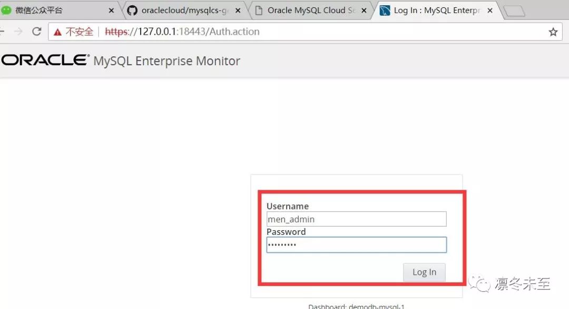Click the Oracle logo in header
This screenshot has height=309, width=569.
point(45,60)
